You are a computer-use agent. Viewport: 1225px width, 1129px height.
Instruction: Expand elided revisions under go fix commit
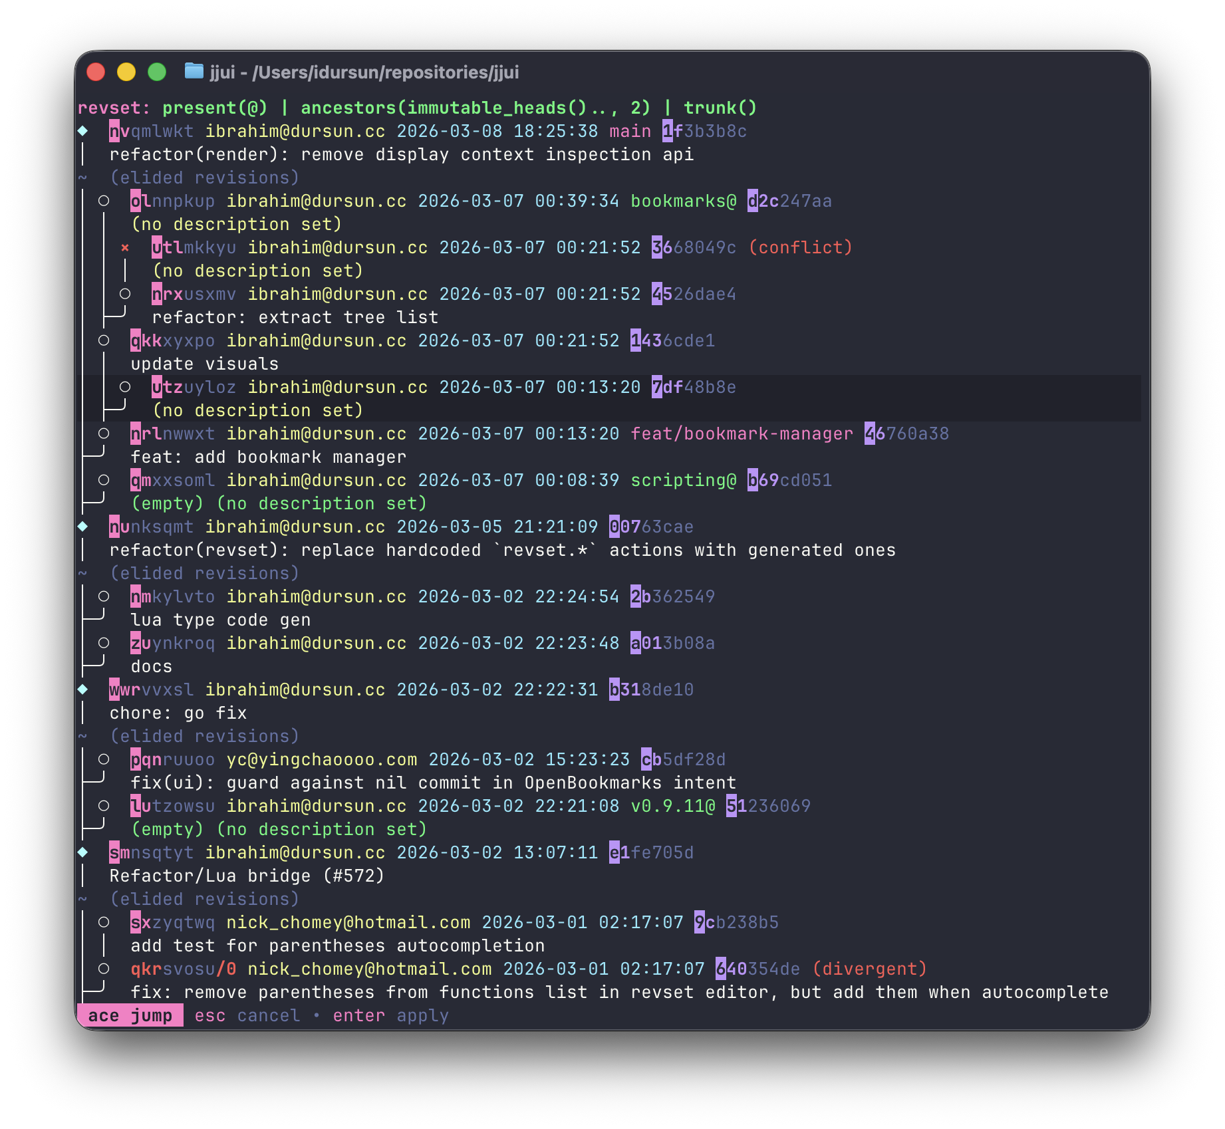coord(204,736)
